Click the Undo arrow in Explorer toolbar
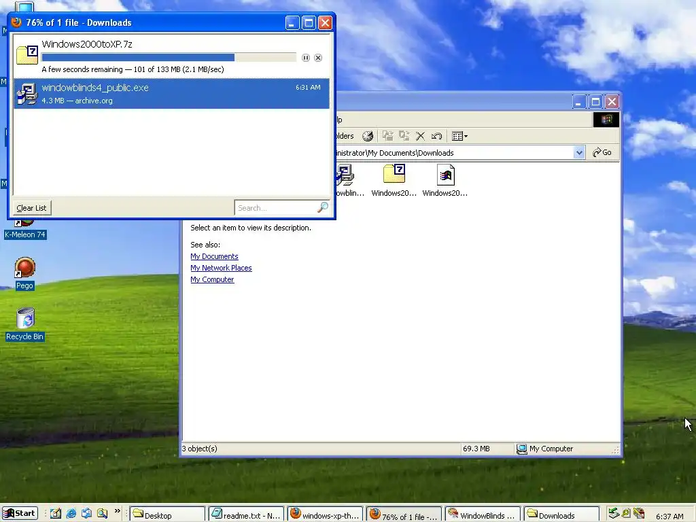The height and width of the screenshot is (522, 696). [437, 136]
